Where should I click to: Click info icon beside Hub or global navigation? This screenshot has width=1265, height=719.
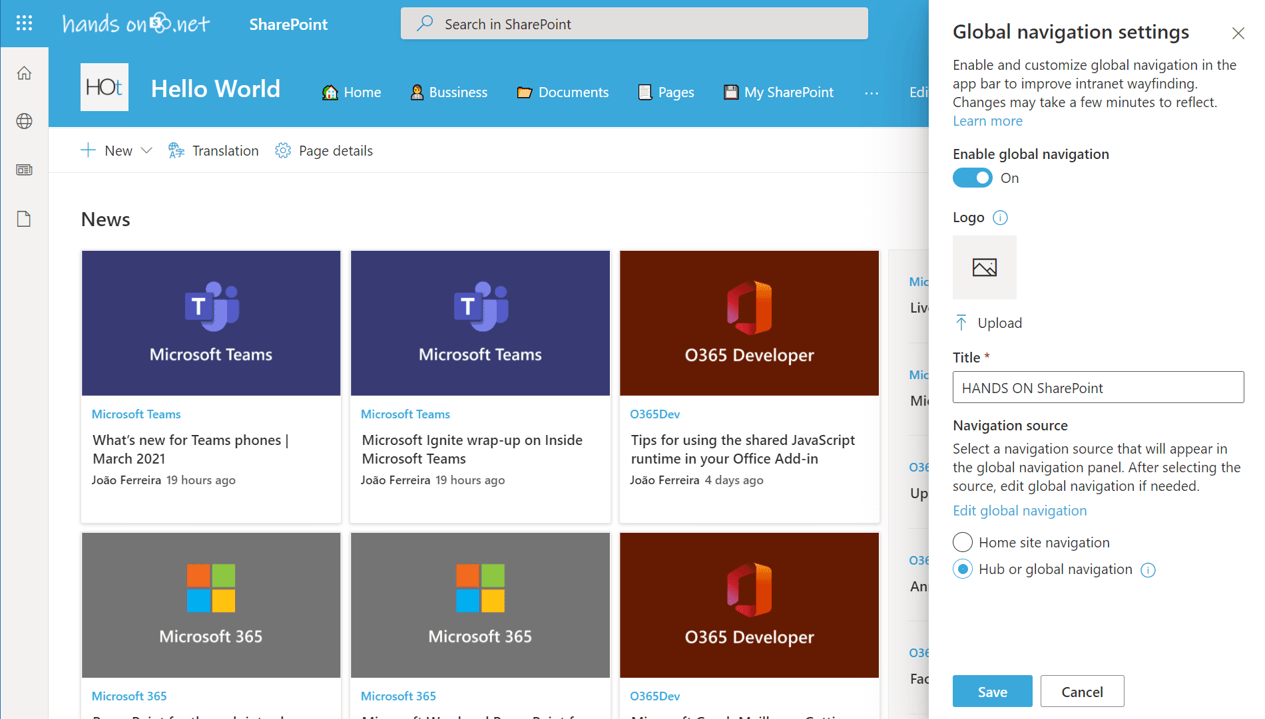1148,570
